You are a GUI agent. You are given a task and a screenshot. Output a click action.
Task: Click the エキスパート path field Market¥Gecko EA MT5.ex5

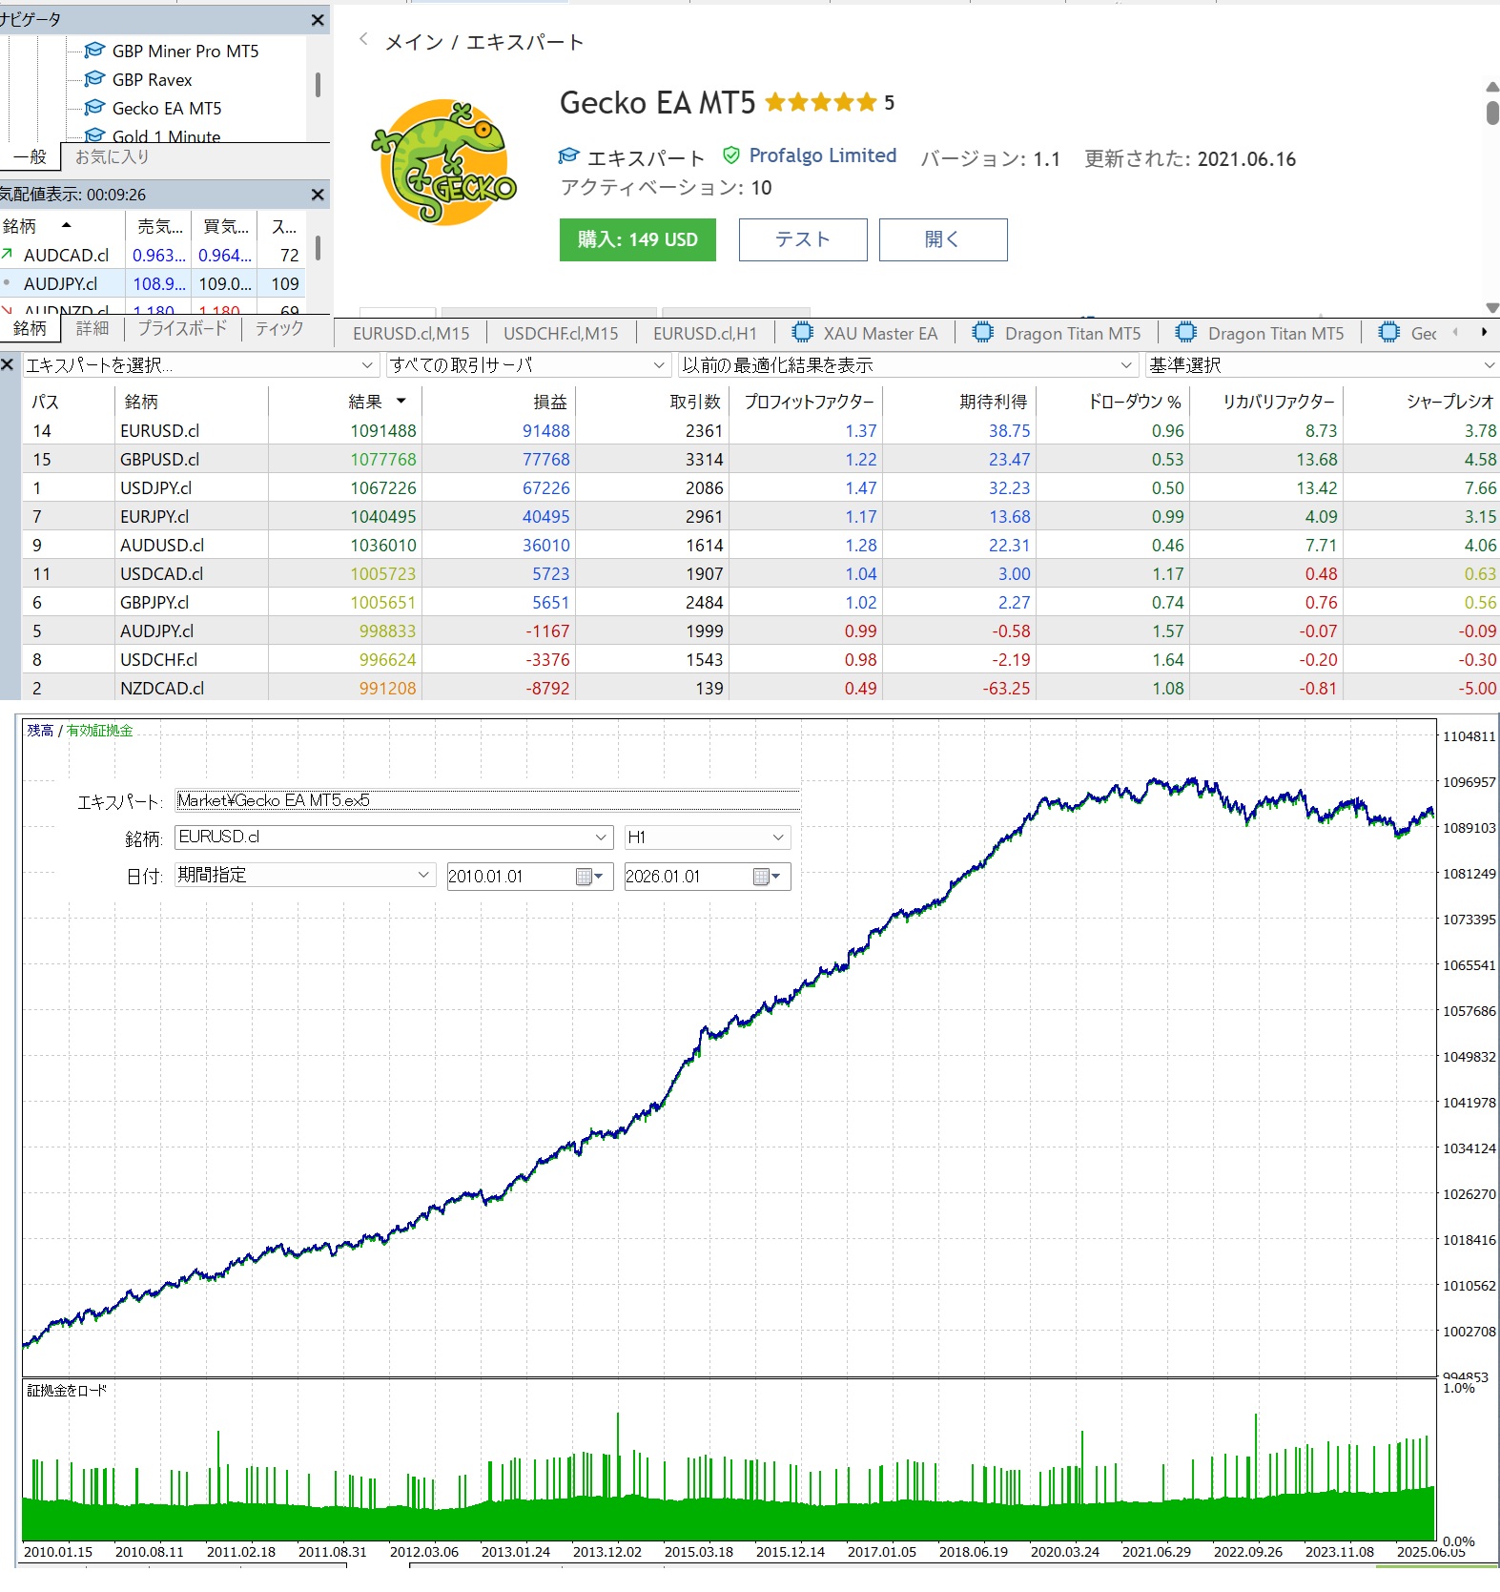pos(487,800)
